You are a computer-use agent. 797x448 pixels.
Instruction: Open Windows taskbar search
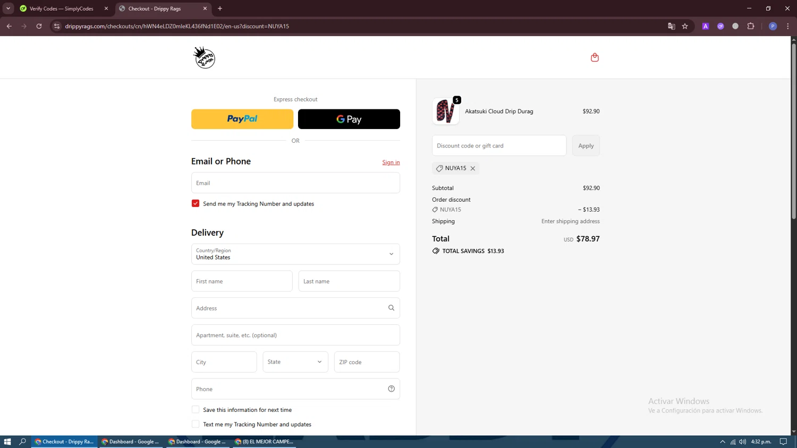click(22, 442)
